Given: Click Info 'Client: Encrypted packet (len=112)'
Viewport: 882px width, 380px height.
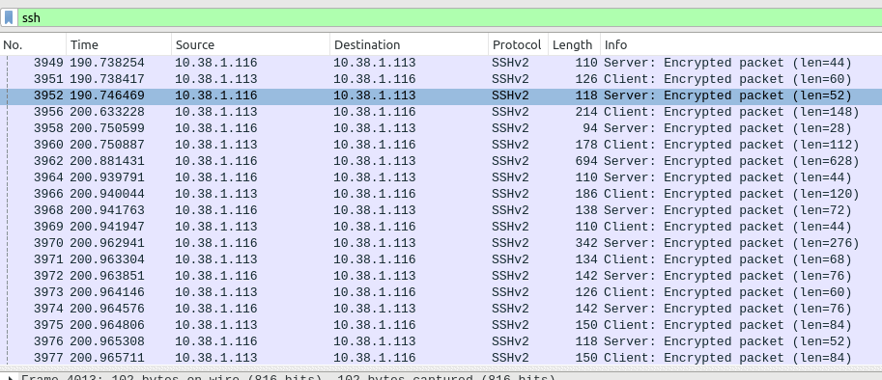Looking at the screenshot, I should tap(731, 145).
